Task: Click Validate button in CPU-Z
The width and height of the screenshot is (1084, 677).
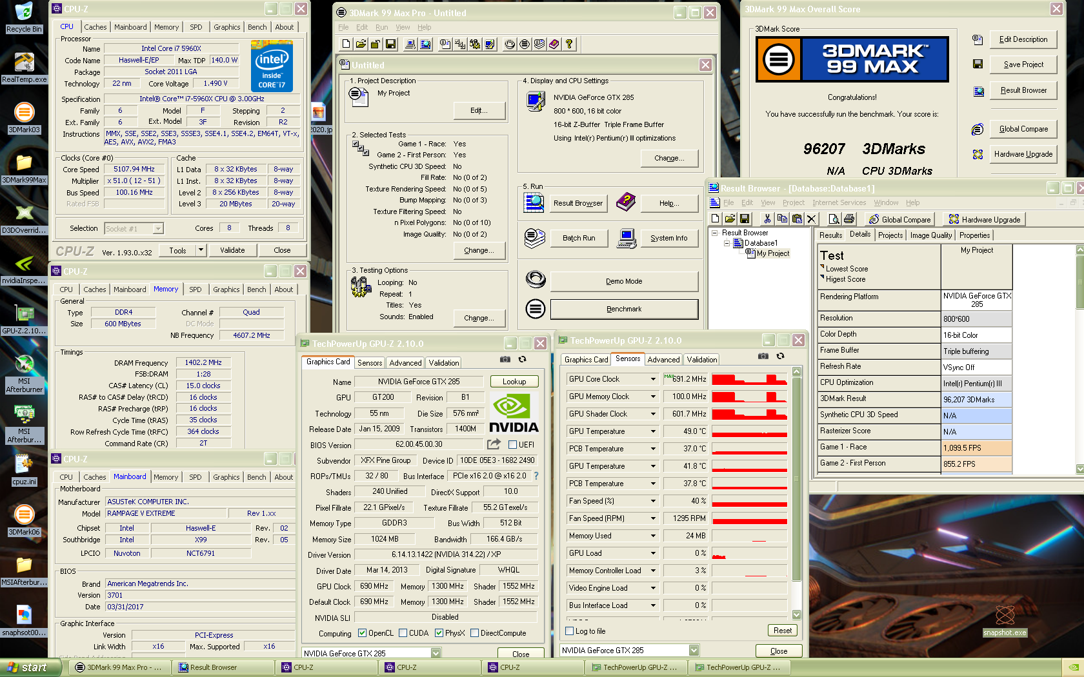Action: point(232,250)
